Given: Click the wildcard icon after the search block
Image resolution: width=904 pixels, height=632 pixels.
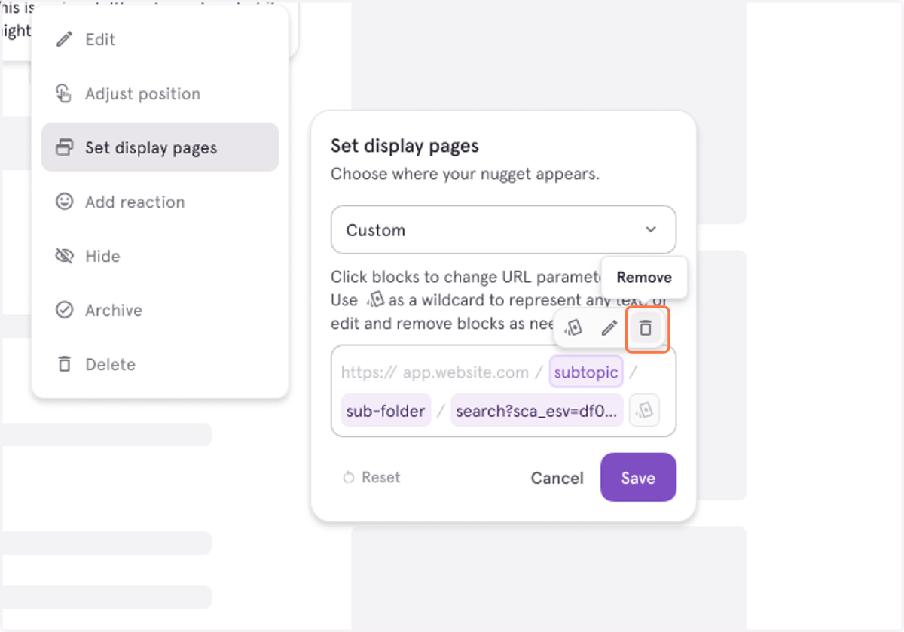Looking at the screenshot, I should point(644,411).
